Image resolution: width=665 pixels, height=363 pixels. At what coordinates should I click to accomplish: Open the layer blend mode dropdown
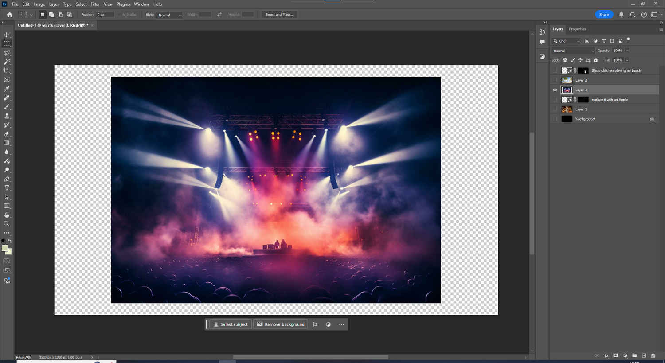click(573, 51)
